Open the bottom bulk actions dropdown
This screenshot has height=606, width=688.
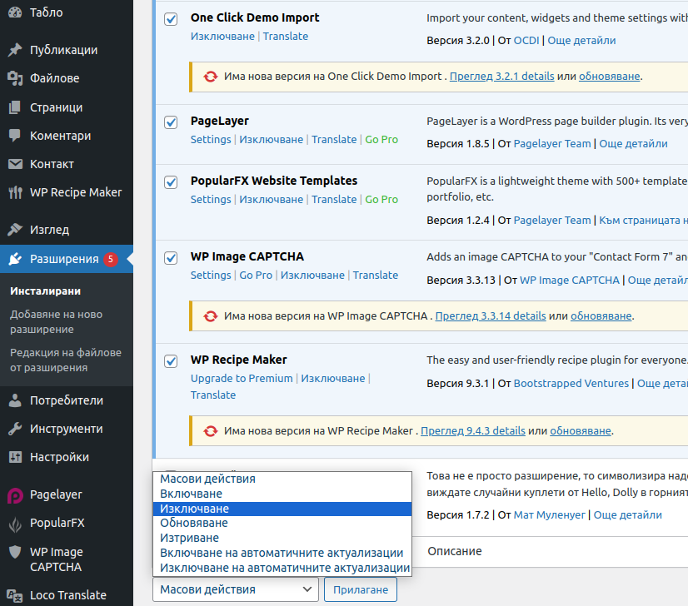236,589
